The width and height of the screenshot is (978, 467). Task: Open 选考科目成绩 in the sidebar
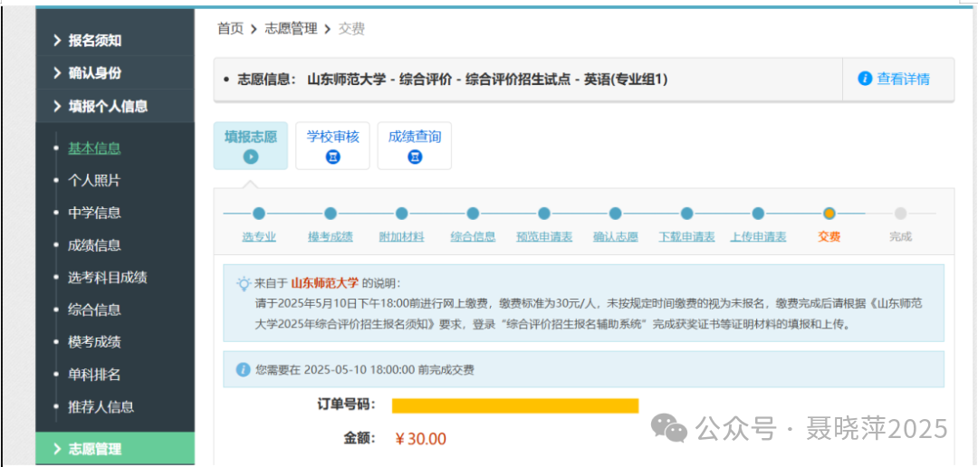[x=107, y=278]
